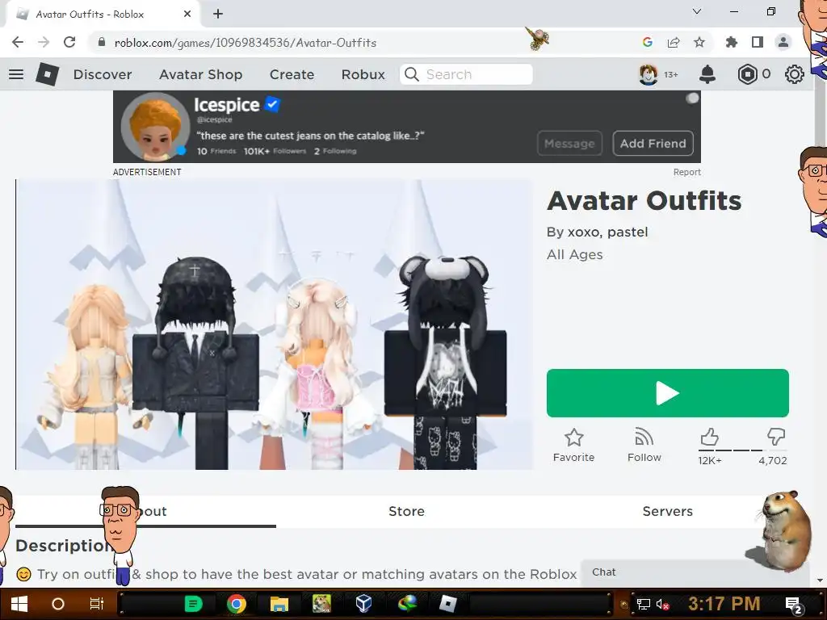The height and width of the screenshot is (620, 827).
Task: Open the Chat panel
Action: click(695, 572)
